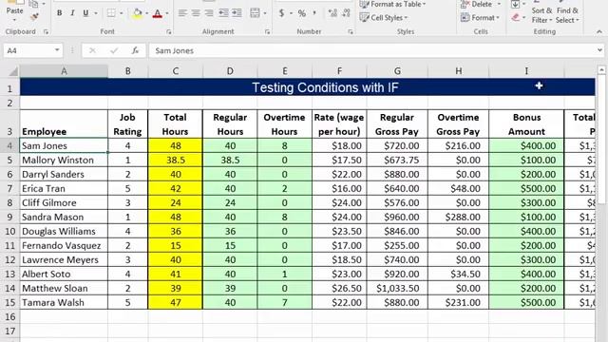The width and height of the screenshot is (608, 342).
Task: Open the Paste options dropdown arrow
Action: pos(14,20)
